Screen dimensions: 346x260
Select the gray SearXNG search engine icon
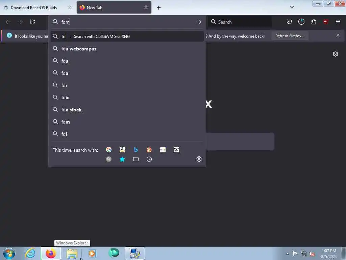109,159
